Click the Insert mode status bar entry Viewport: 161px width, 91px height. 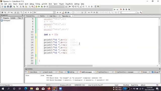[116, 85]
